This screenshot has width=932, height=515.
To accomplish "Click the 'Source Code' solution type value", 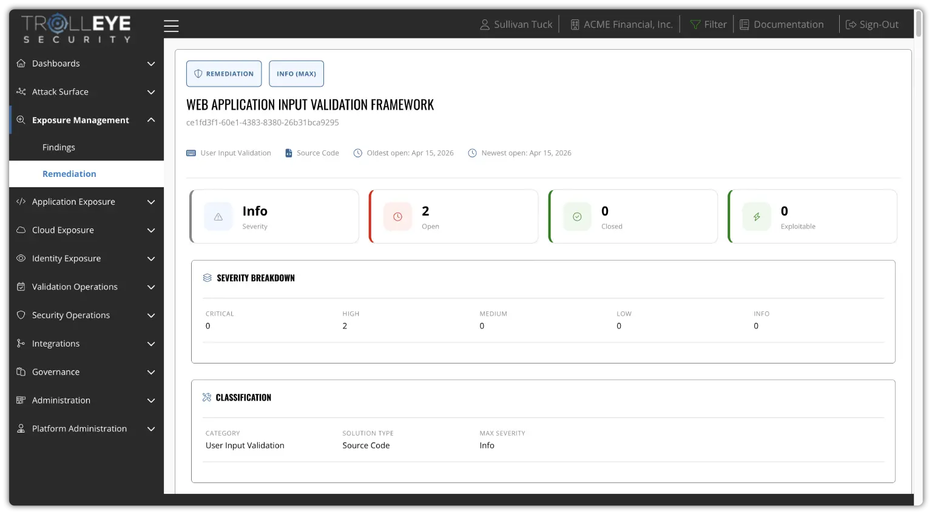I will click(x=366, y=445).
